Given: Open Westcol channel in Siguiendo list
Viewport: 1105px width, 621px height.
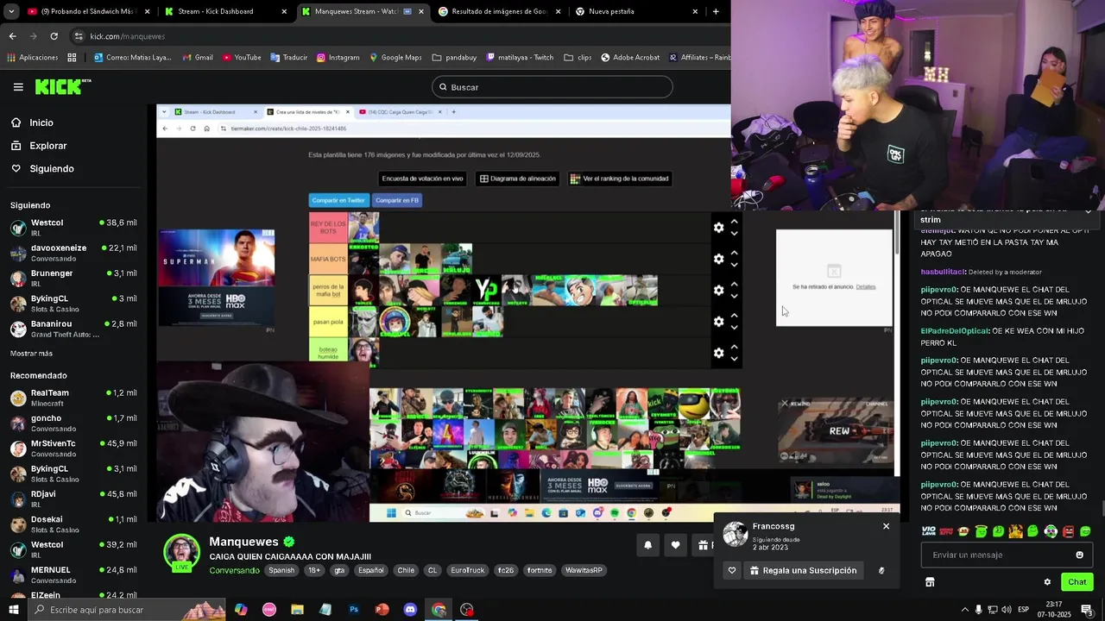Looking at the screenshot, I should [73, 228].
